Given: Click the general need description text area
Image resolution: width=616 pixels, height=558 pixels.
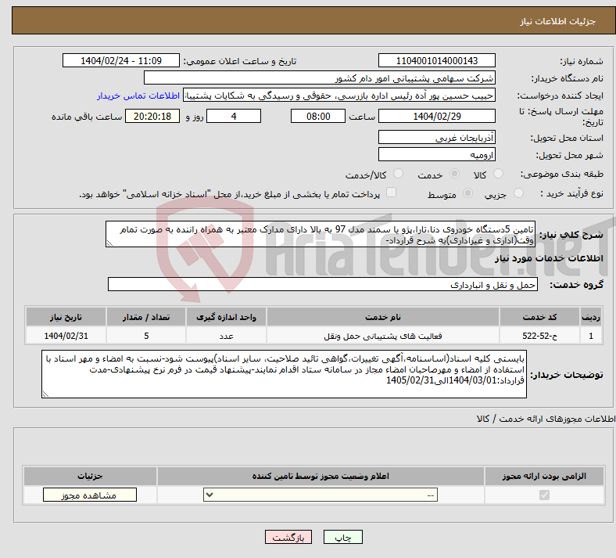Looking at the screenshot, I should [x=321, y=234].
